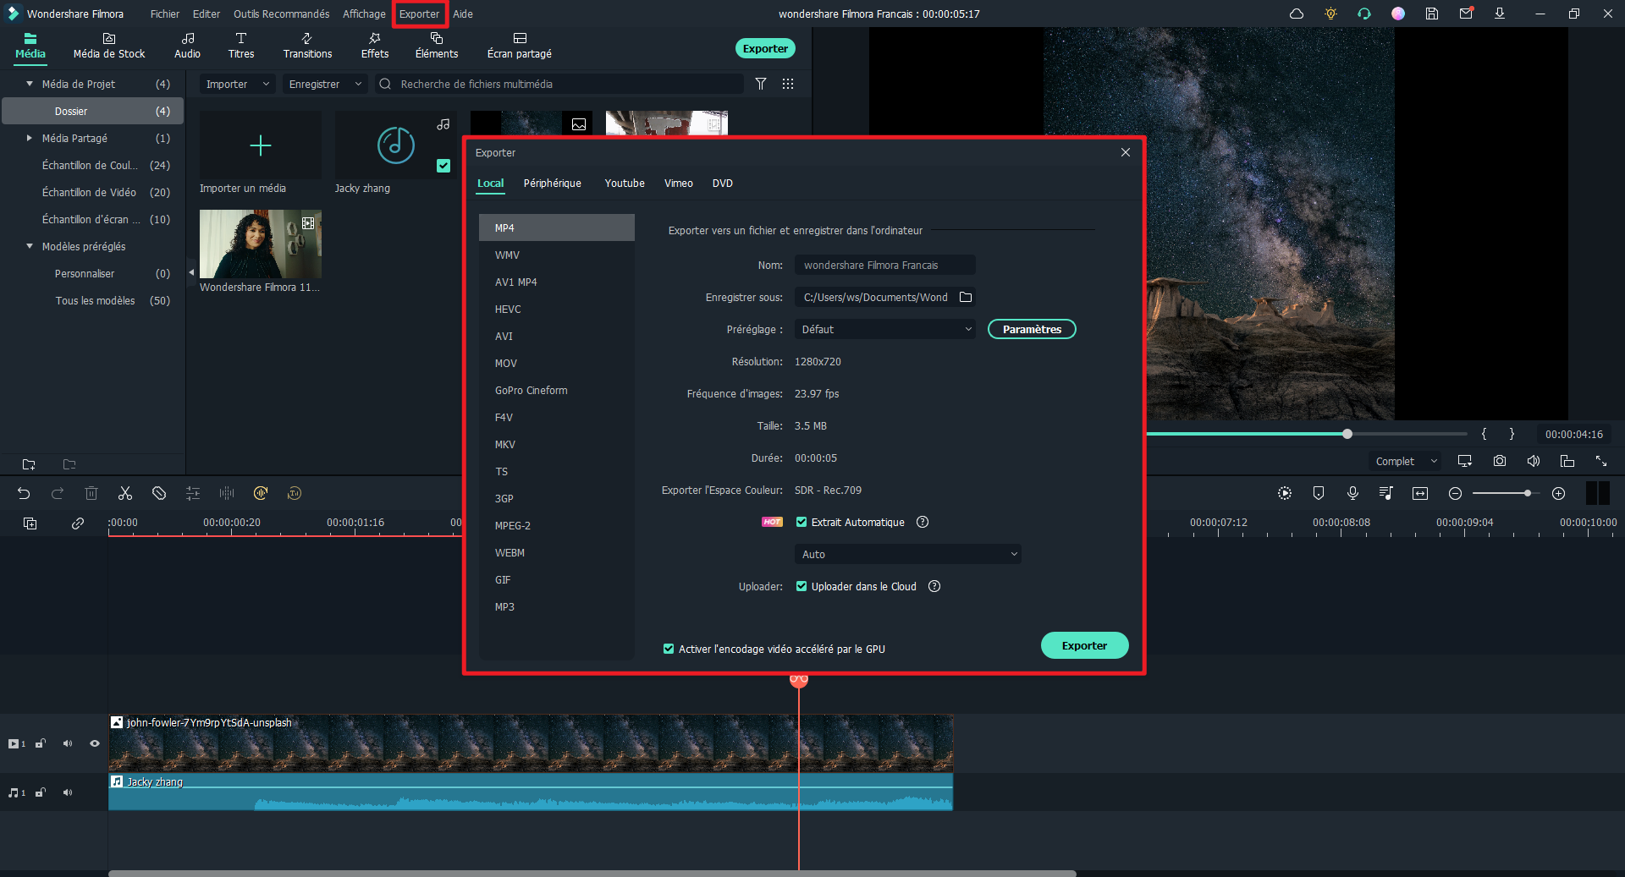Collapse the Média de Projet tree

[30, 84]
